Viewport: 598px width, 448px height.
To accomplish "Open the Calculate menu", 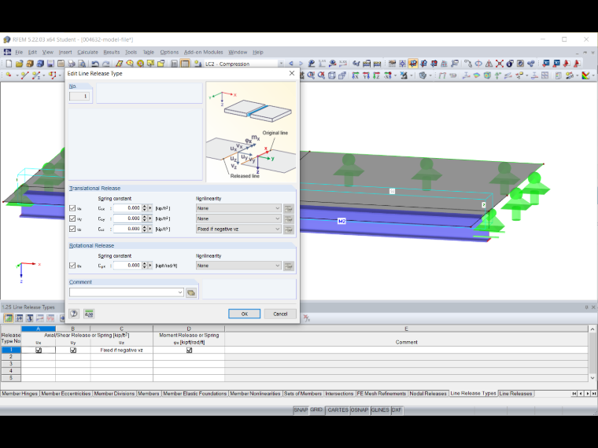I will pos(87,52).
